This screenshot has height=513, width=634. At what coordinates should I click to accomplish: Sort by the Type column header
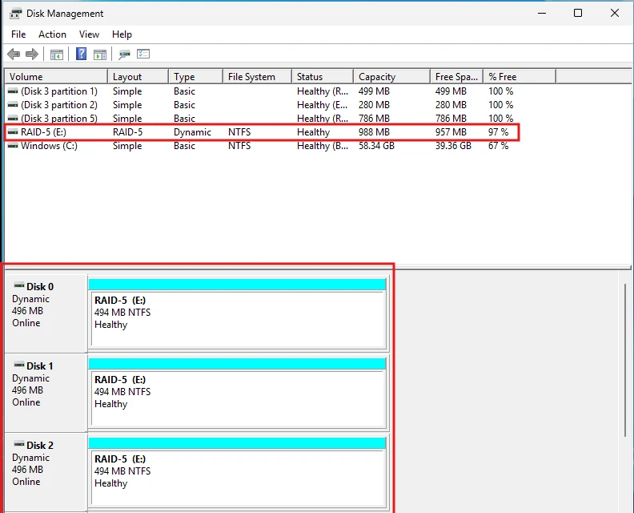click(x=195, y=76)
